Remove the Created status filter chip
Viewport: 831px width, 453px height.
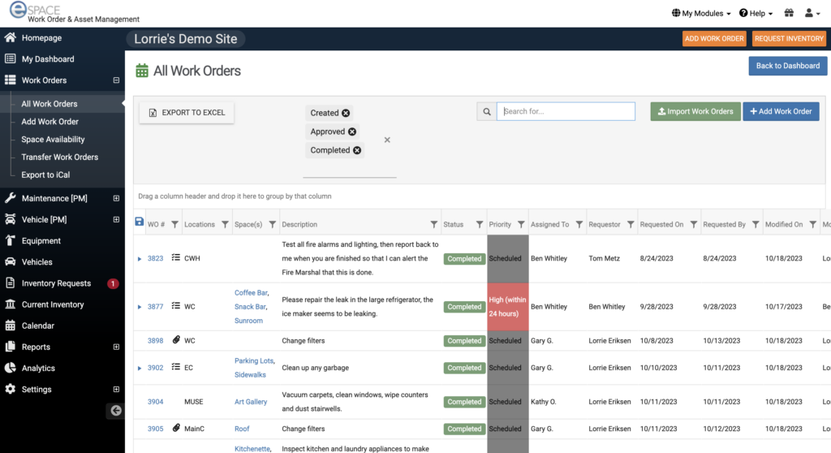click(346, 113)
